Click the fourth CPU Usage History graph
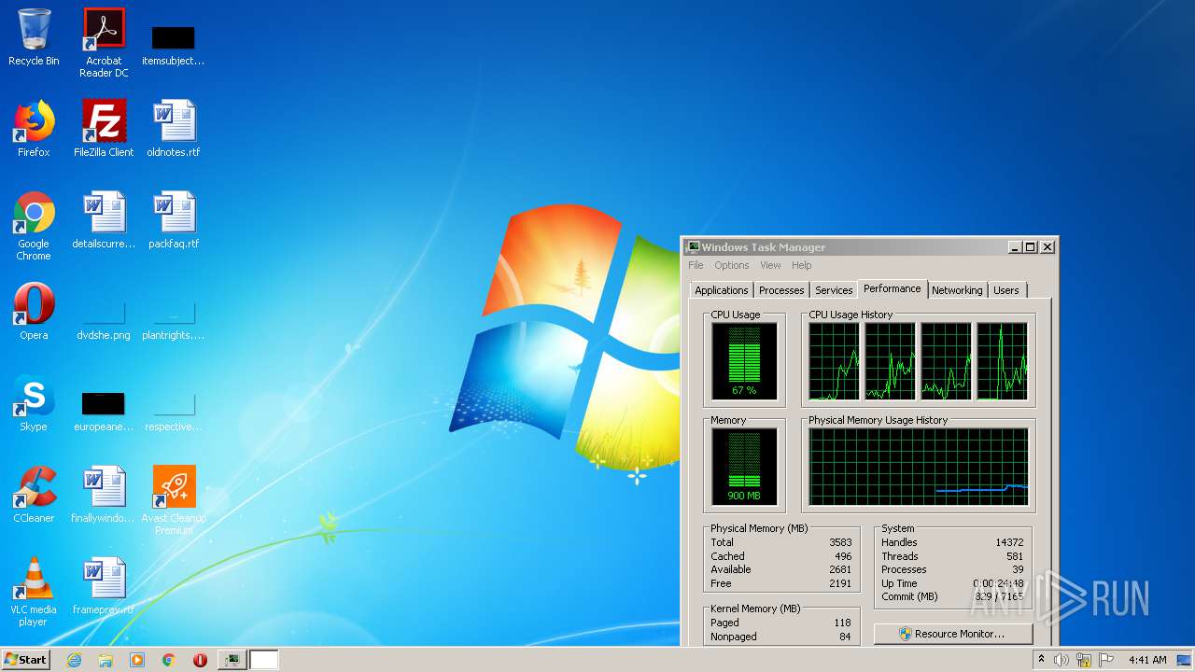 click(x=1002, y=361)
